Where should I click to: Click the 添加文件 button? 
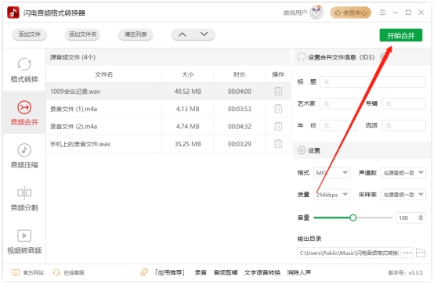coord(29,34)
